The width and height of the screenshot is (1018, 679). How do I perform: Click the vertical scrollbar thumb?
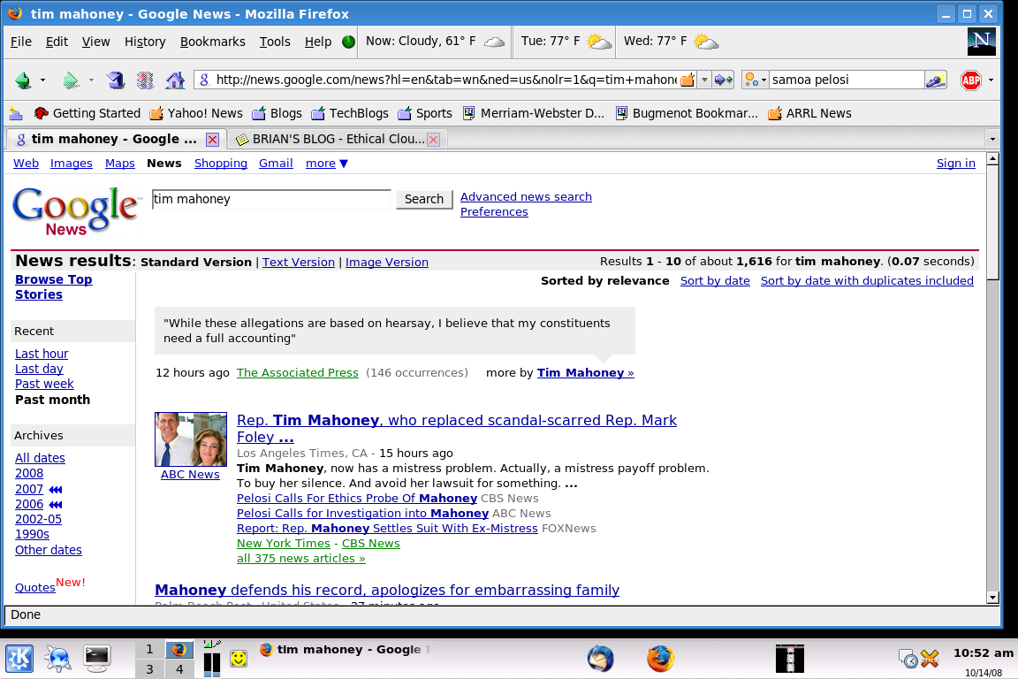tap(992, 222)
